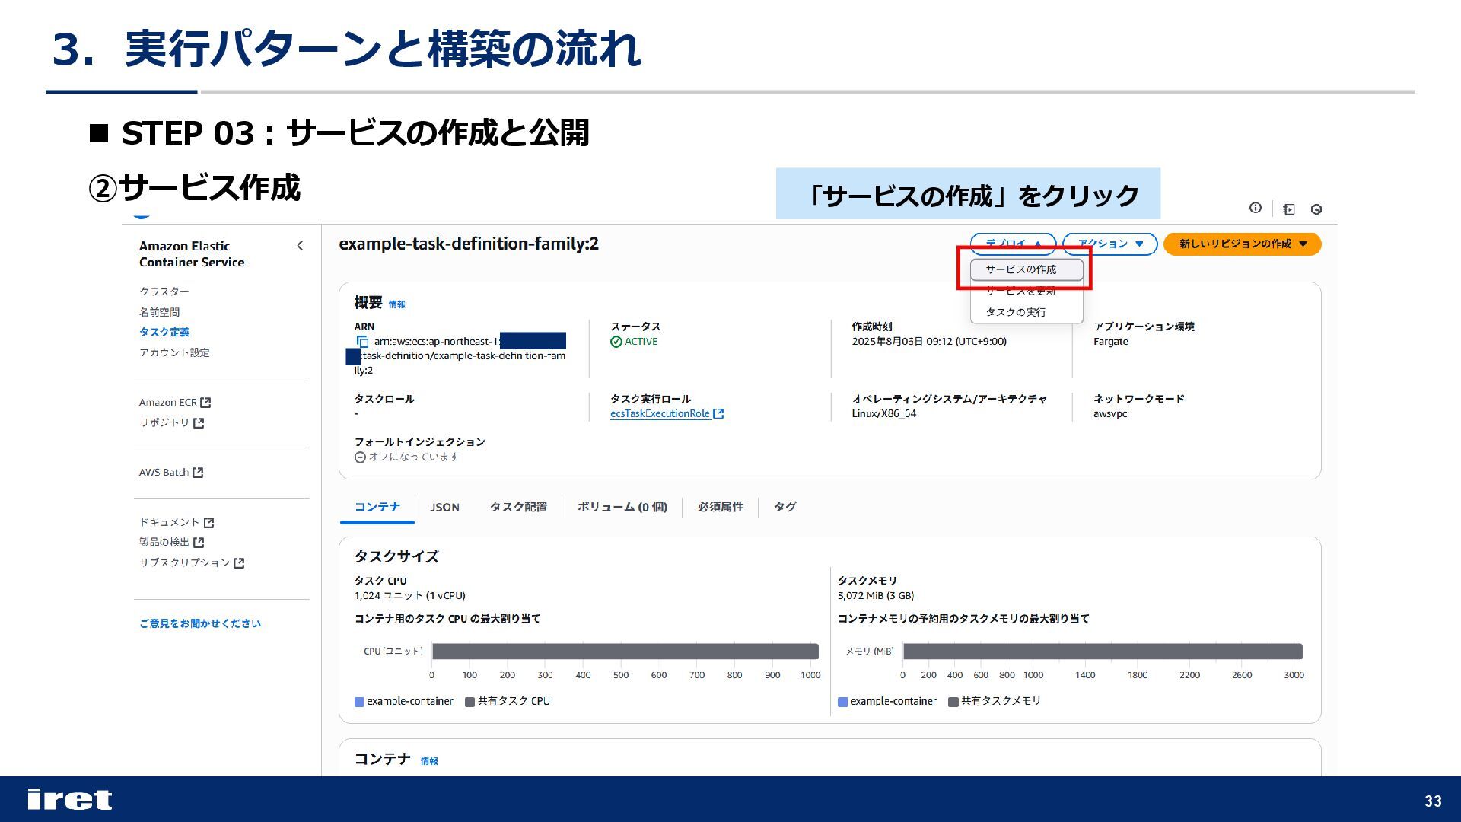This screenshot has height=822, width=1461.
Task: Copy the ARN with the copy icon
Action: pos(362,342)
